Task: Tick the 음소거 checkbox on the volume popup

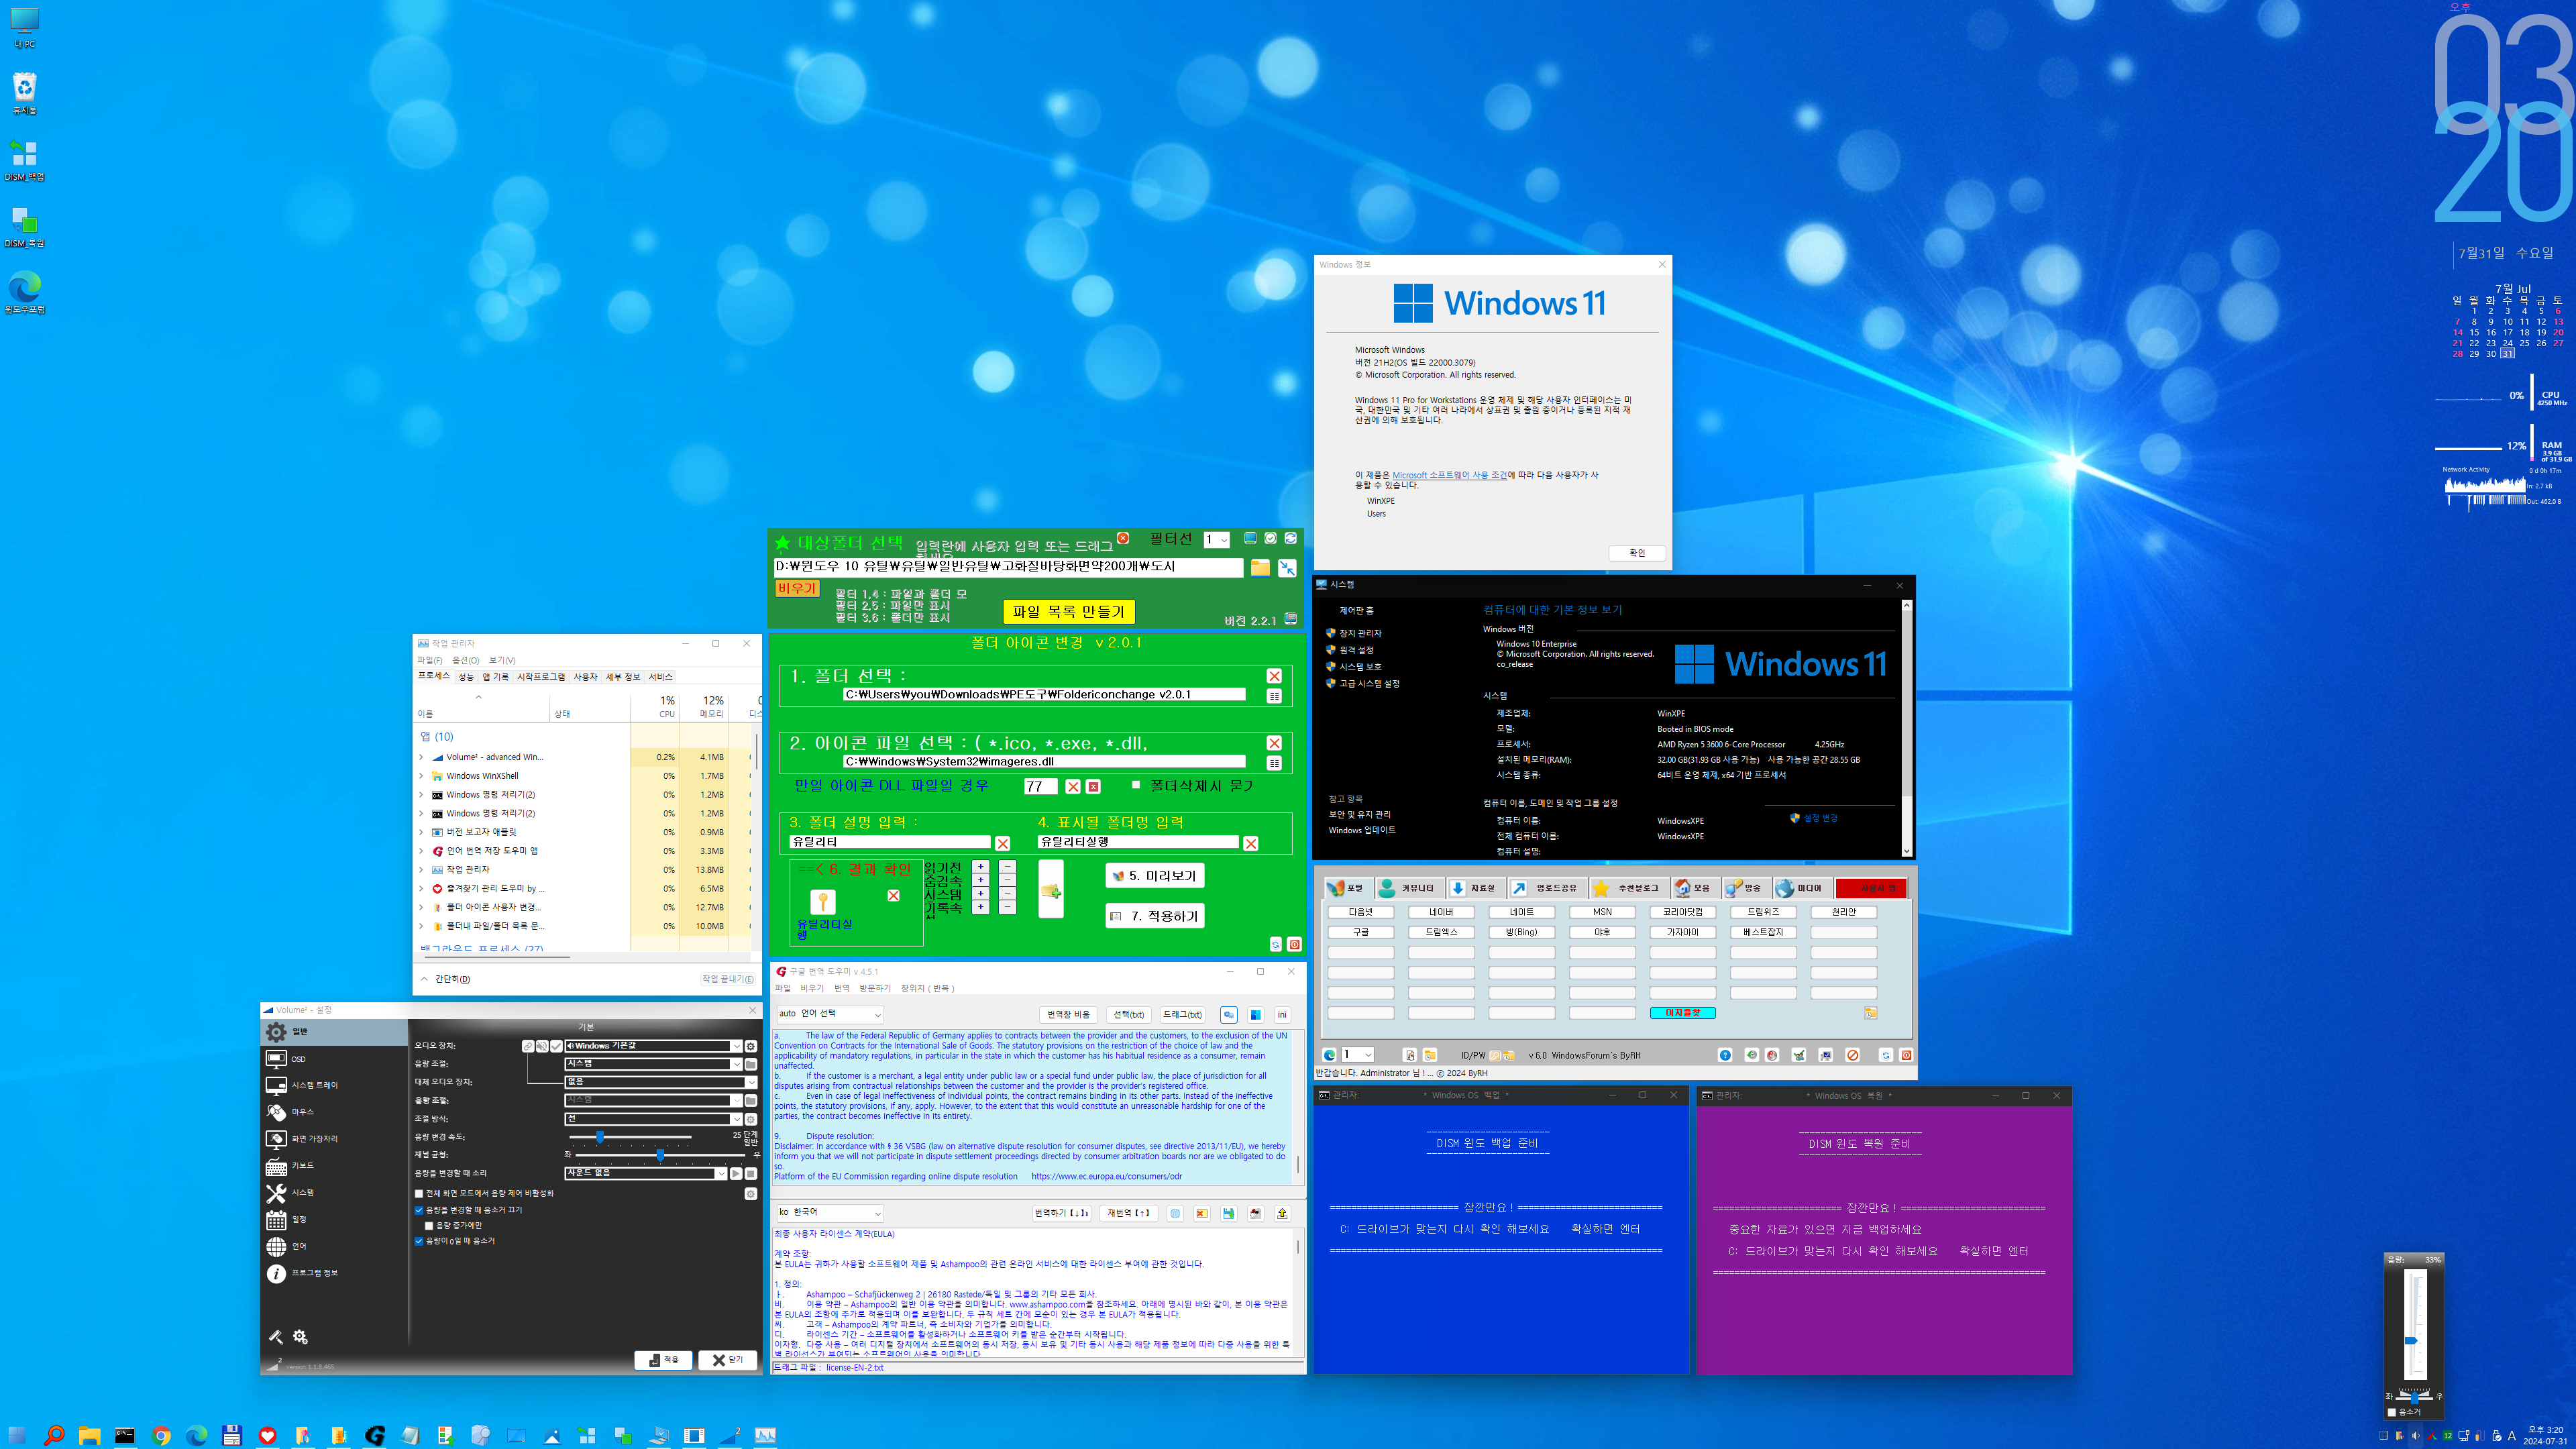Action: pyautogui.click(x=2393, y=1412)
